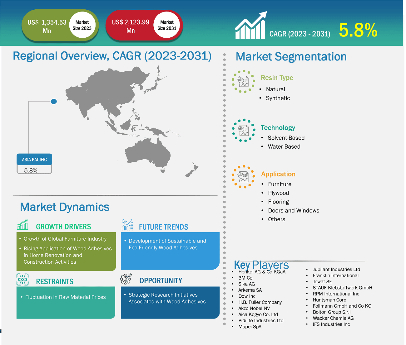The height and width of the screenshot is (345, 406).
Task: Click the Asia Pacific map marker dot
Action: (x=54, y=101)
